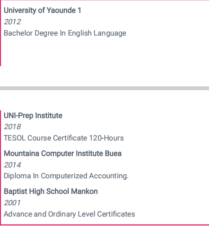Select the year 2018 text

click(12, 127)
